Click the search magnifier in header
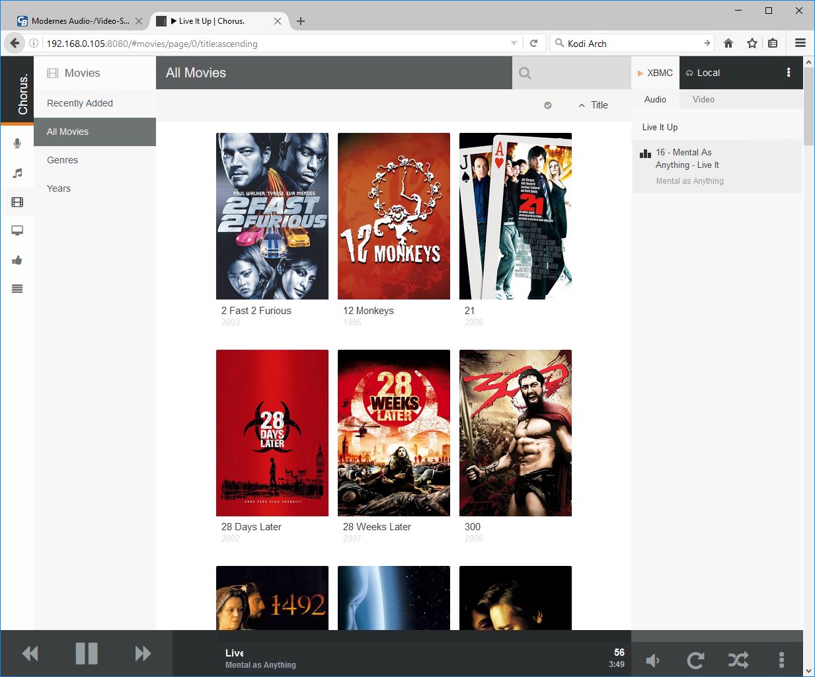815x677 pixels. [x=525, y=73]
